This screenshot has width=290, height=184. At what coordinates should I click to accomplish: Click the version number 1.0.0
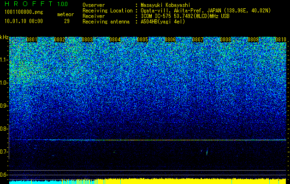pyautogui.click(x=63, y=4)
